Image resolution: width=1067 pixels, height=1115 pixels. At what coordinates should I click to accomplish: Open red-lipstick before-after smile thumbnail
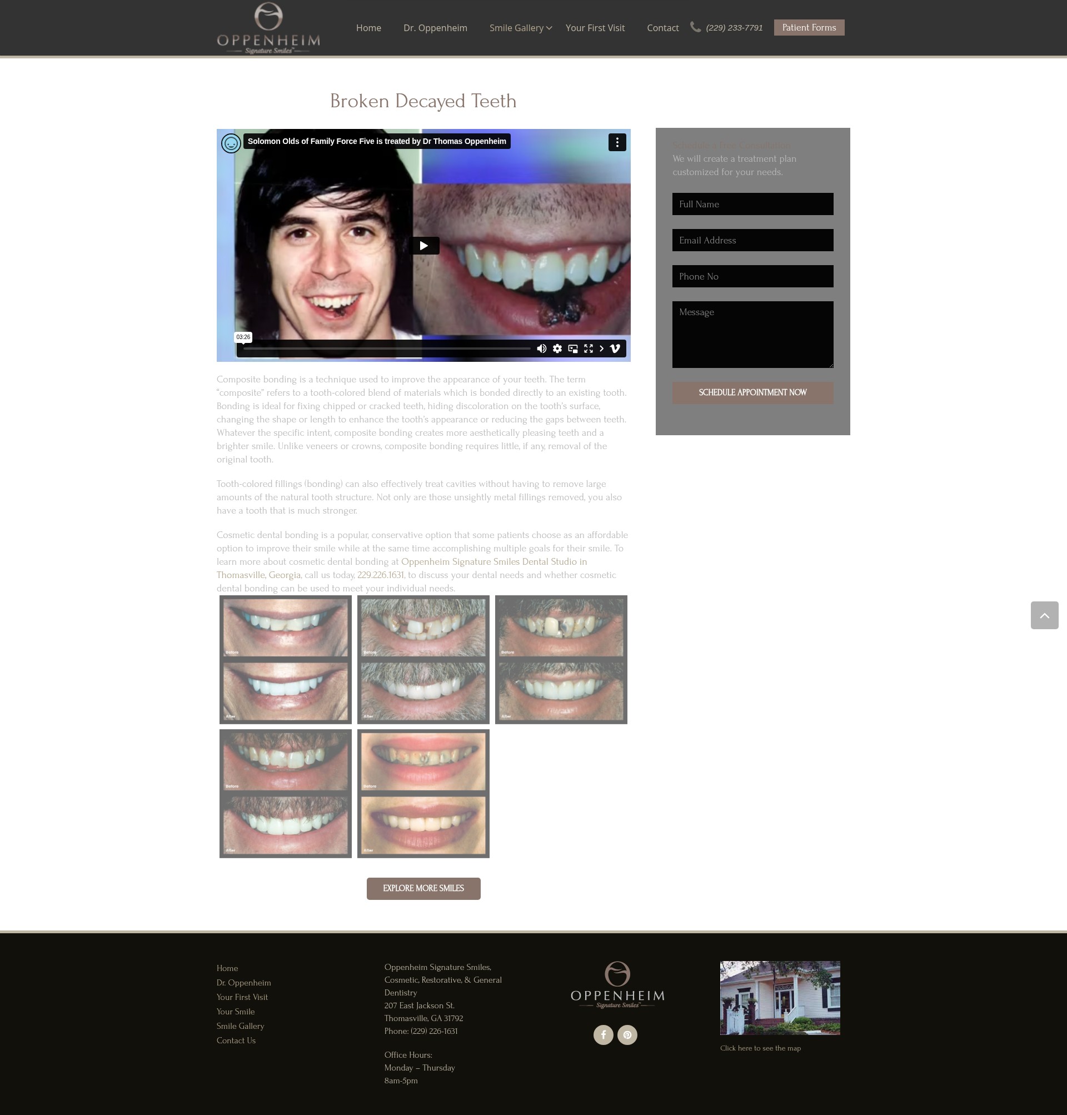[x=423, y=794]
